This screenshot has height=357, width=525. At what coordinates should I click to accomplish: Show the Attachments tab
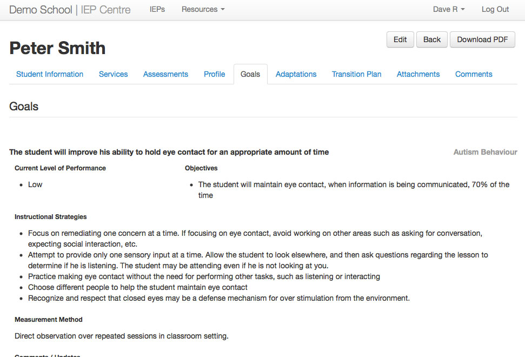tap(418, 74)
